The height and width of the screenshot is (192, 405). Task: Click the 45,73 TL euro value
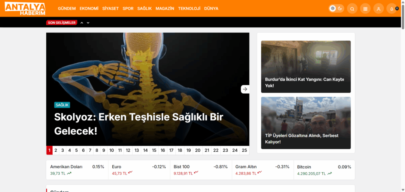[x=119, y=173]
